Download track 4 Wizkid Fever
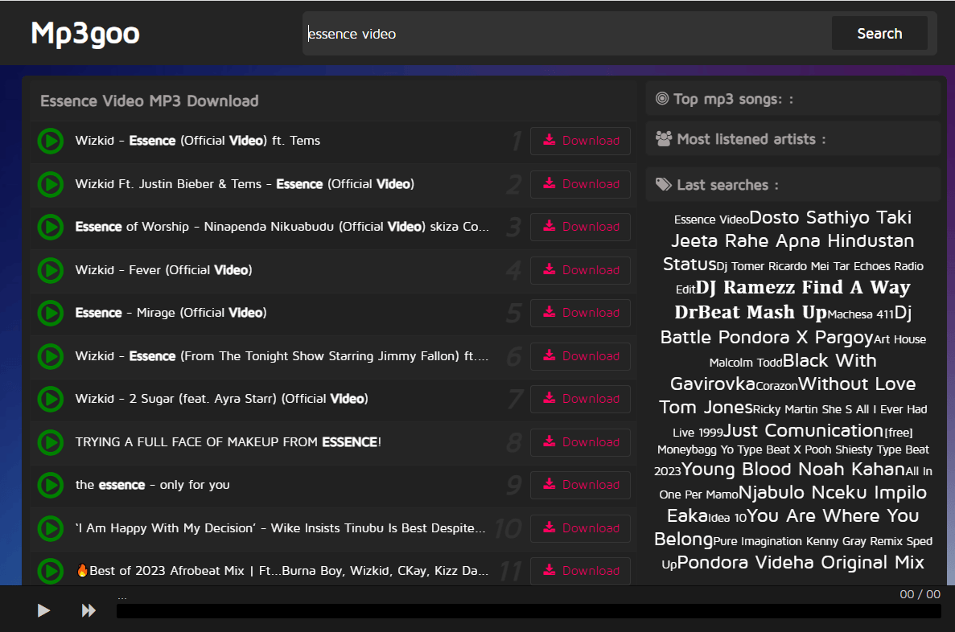Image resolution: width=955 pixels, height=632 pixels. pos(580,270)
